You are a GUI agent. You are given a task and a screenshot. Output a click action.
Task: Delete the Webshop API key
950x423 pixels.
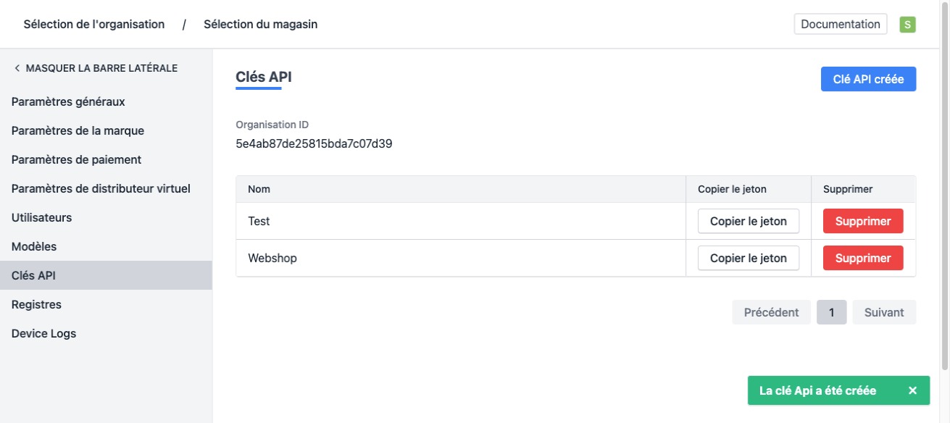(862, 258)
